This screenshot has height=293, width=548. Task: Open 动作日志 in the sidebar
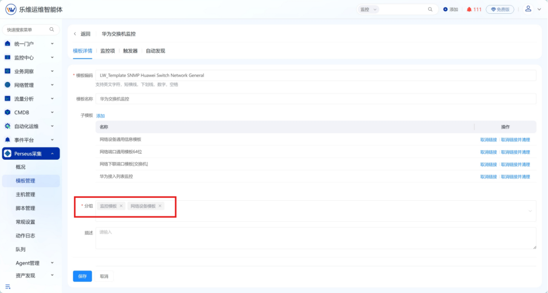click(25, 236)
